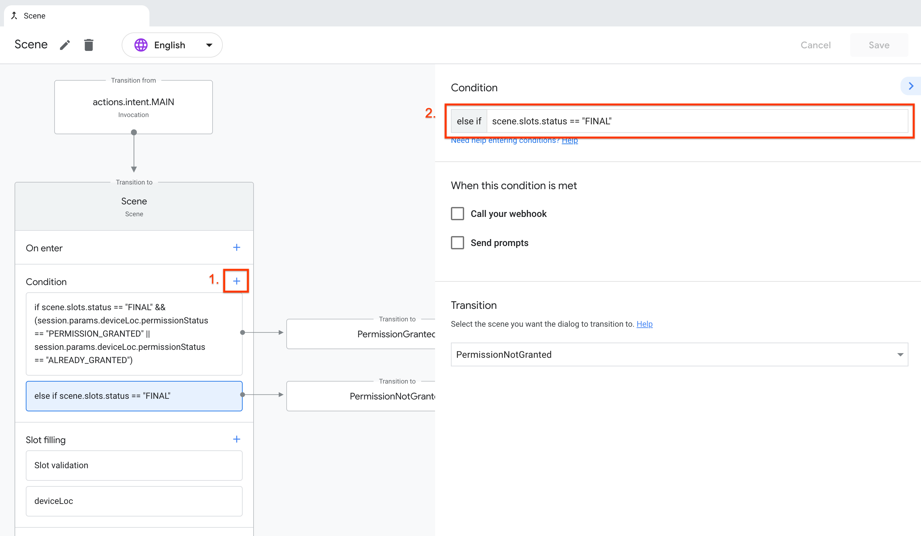Click the pencil edit icon next to Scene
921x536 pixels.
tap(65, 45)
